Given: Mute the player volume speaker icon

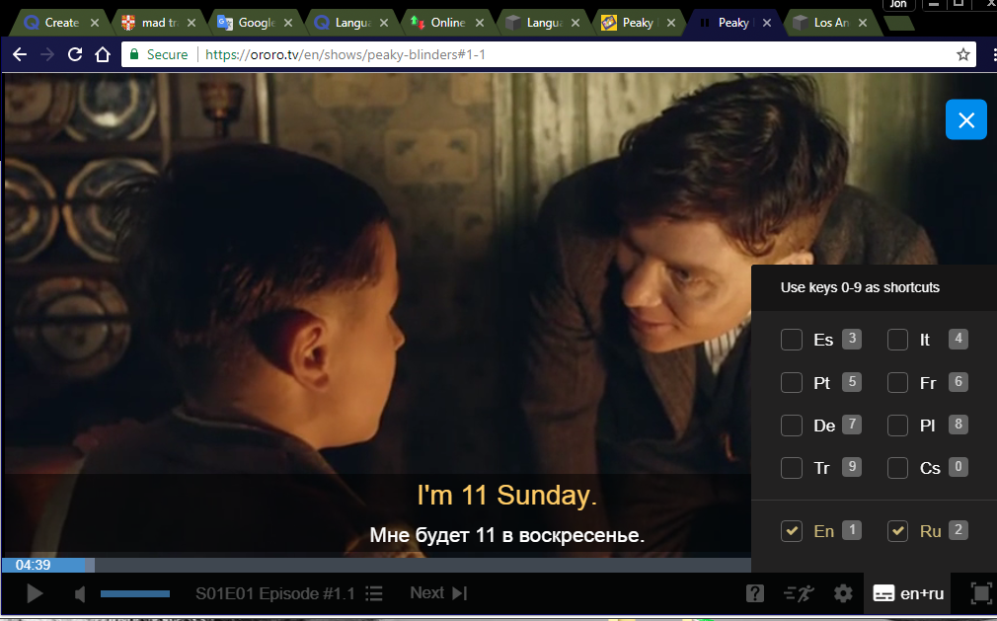Looking at the screenshot, I should pyautogui.click(x=80, y=594).
